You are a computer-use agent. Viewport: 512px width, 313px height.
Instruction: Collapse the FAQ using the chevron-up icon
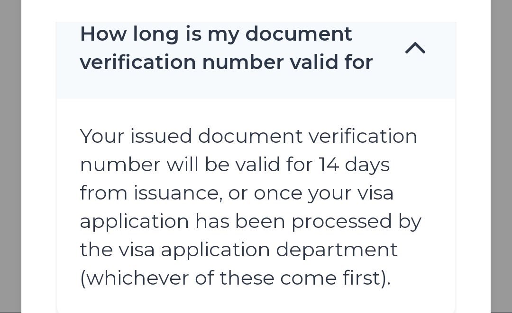(415, 48)
